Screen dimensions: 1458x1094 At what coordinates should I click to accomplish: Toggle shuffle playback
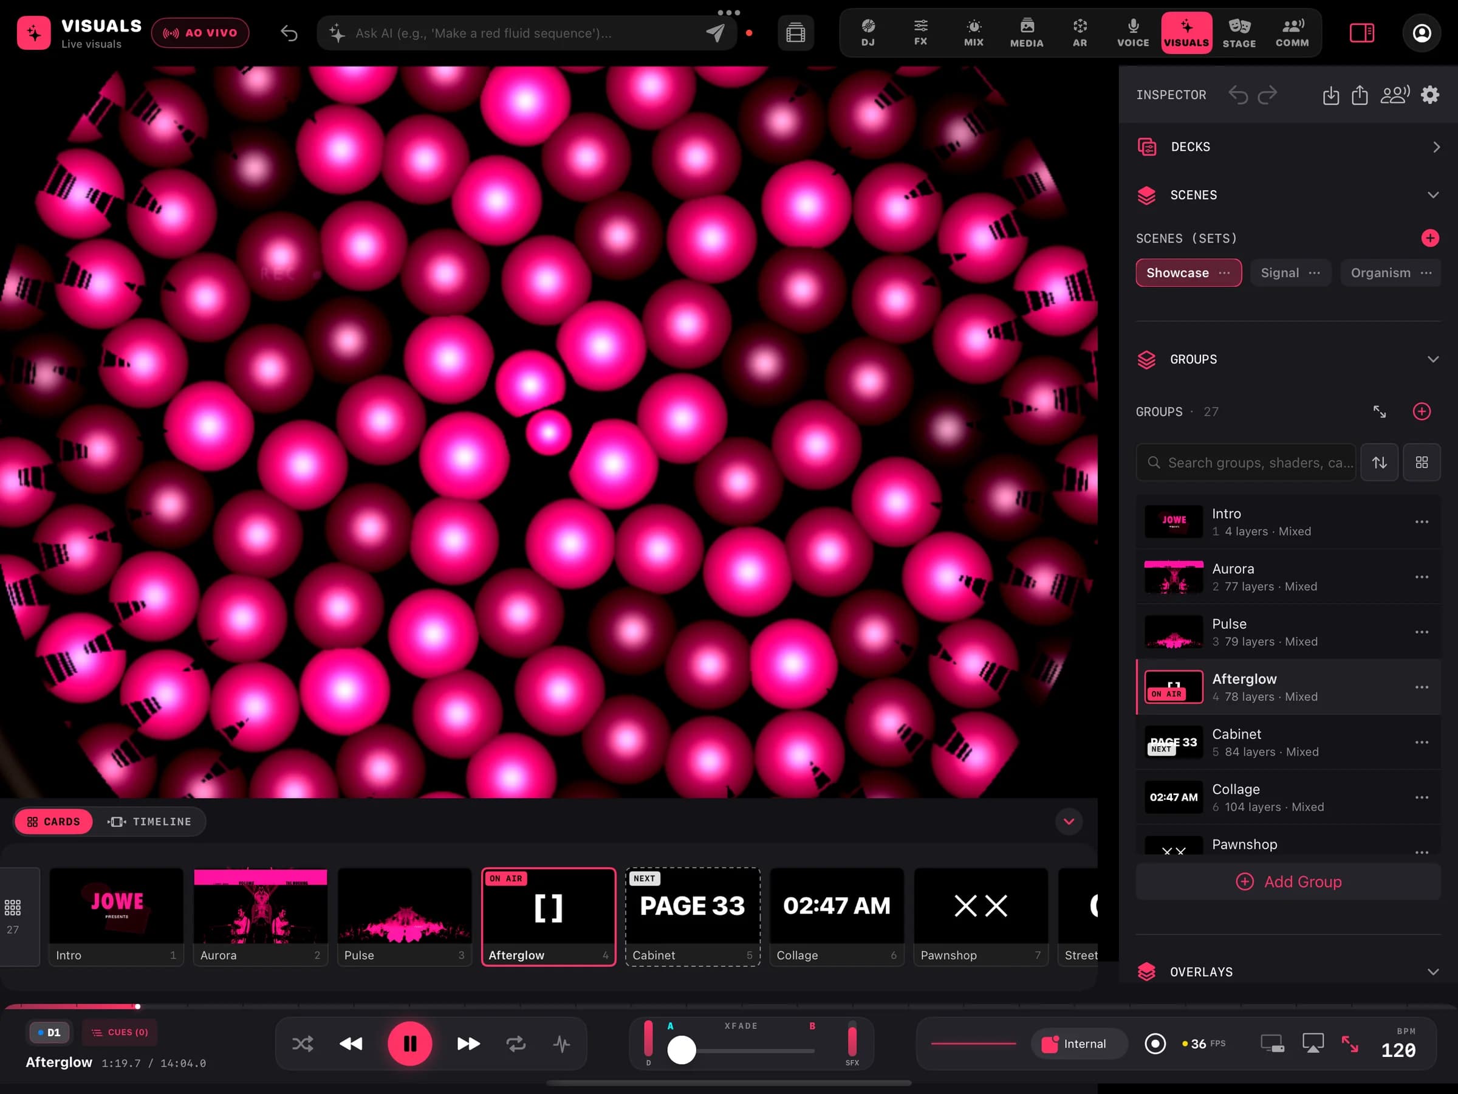tap(303, 1043)
